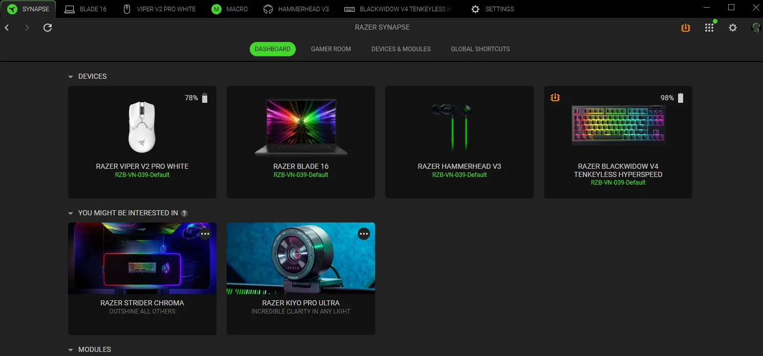Open the firmware updater icon in top bar
The height and width of the screenshot is (356, 763).
(686, 27)
